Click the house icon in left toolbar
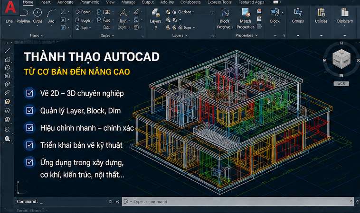Screen dimensions: 360x213 (x=7, y=59)
